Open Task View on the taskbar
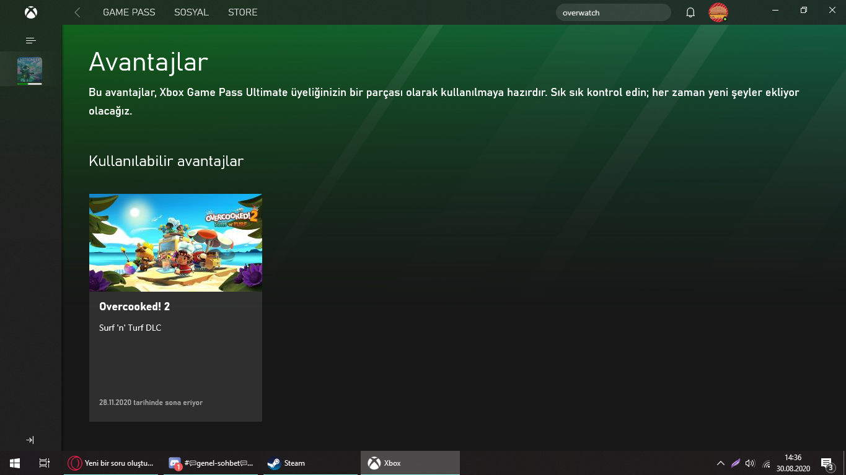The width and height of the screenshot is (846, 475). (x=45, y=463)
